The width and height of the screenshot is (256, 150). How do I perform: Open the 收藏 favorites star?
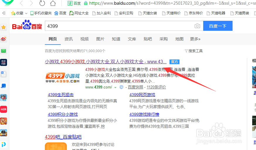(13, 13)
